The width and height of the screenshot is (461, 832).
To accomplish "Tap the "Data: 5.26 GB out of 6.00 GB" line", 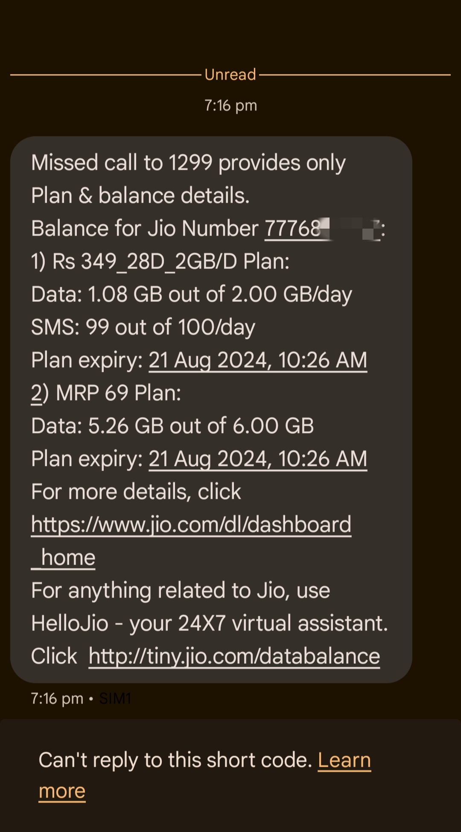I will point(172,426).
